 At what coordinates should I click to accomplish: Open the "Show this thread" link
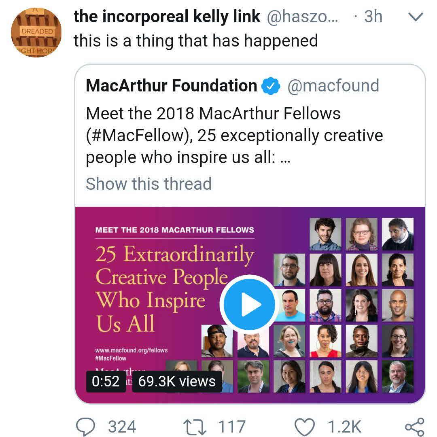click(148, 183)
